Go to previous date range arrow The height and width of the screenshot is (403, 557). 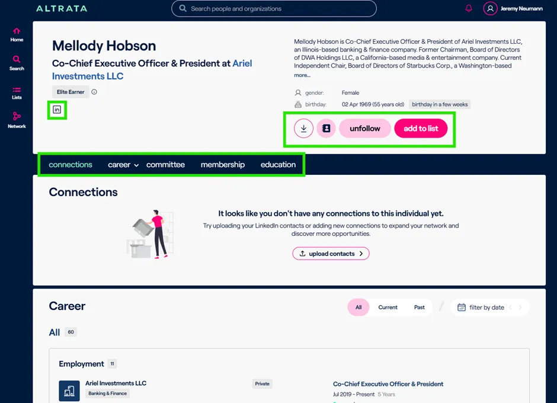(x=510, y=308)
